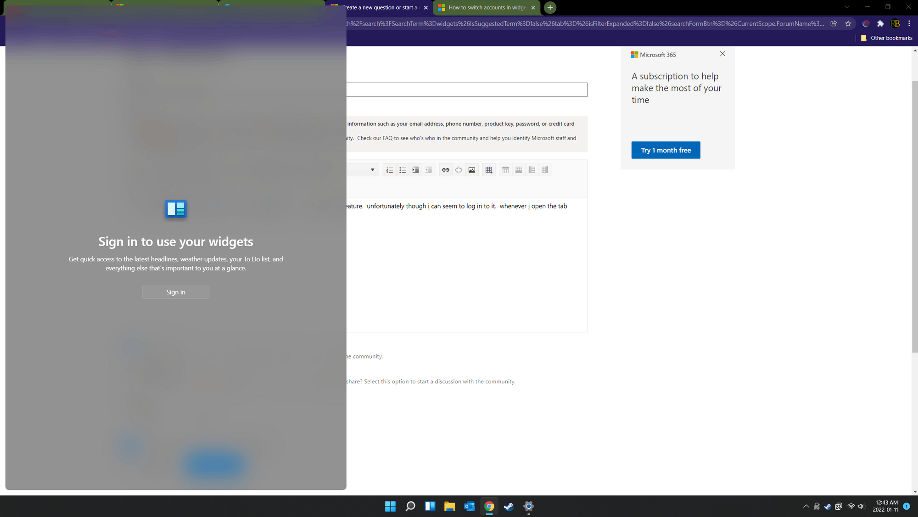Remove the hyperlink with the unlink icon
918x517 pixels.
click(459, 169)
